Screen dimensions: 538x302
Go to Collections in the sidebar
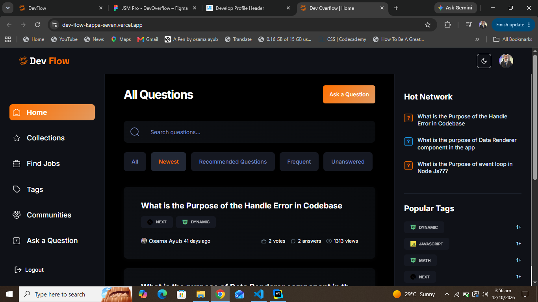click(x=52, y=138)
